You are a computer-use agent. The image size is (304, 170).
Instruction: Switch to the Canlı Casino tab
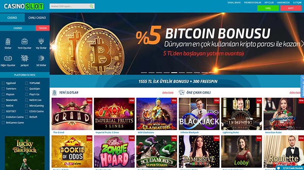37,18
